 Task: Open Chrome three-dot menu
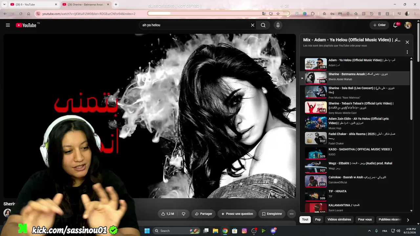pos(415,14)
